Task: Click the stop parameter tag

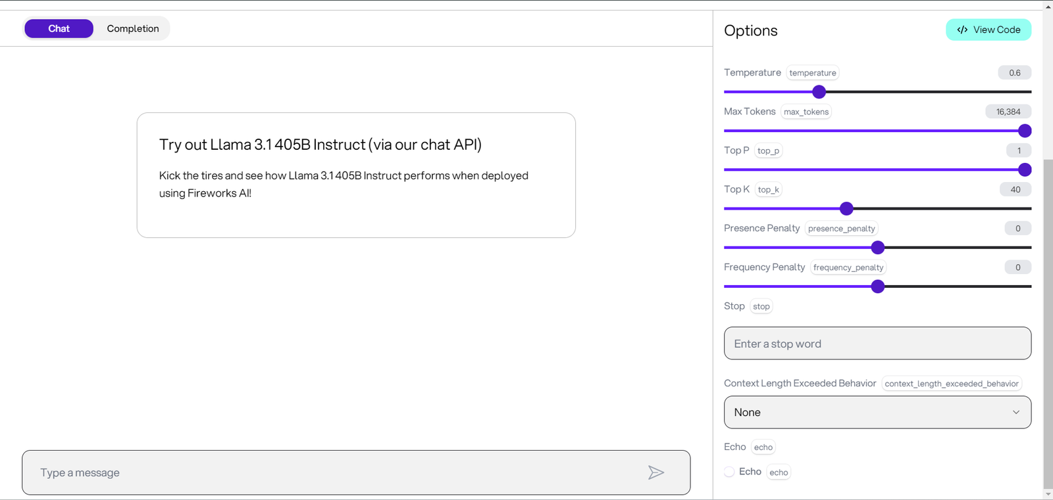Action: pos(761,306)
